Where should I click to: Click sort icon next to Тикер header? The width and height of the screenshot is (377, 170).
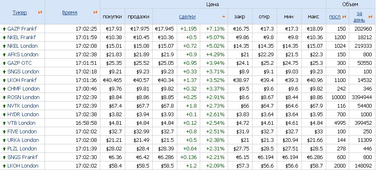pos(40,13)
